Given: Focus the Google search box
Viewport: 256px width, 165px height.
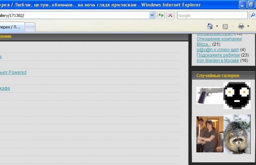Looking at the screenshot, I should click(x=212, y=15).
